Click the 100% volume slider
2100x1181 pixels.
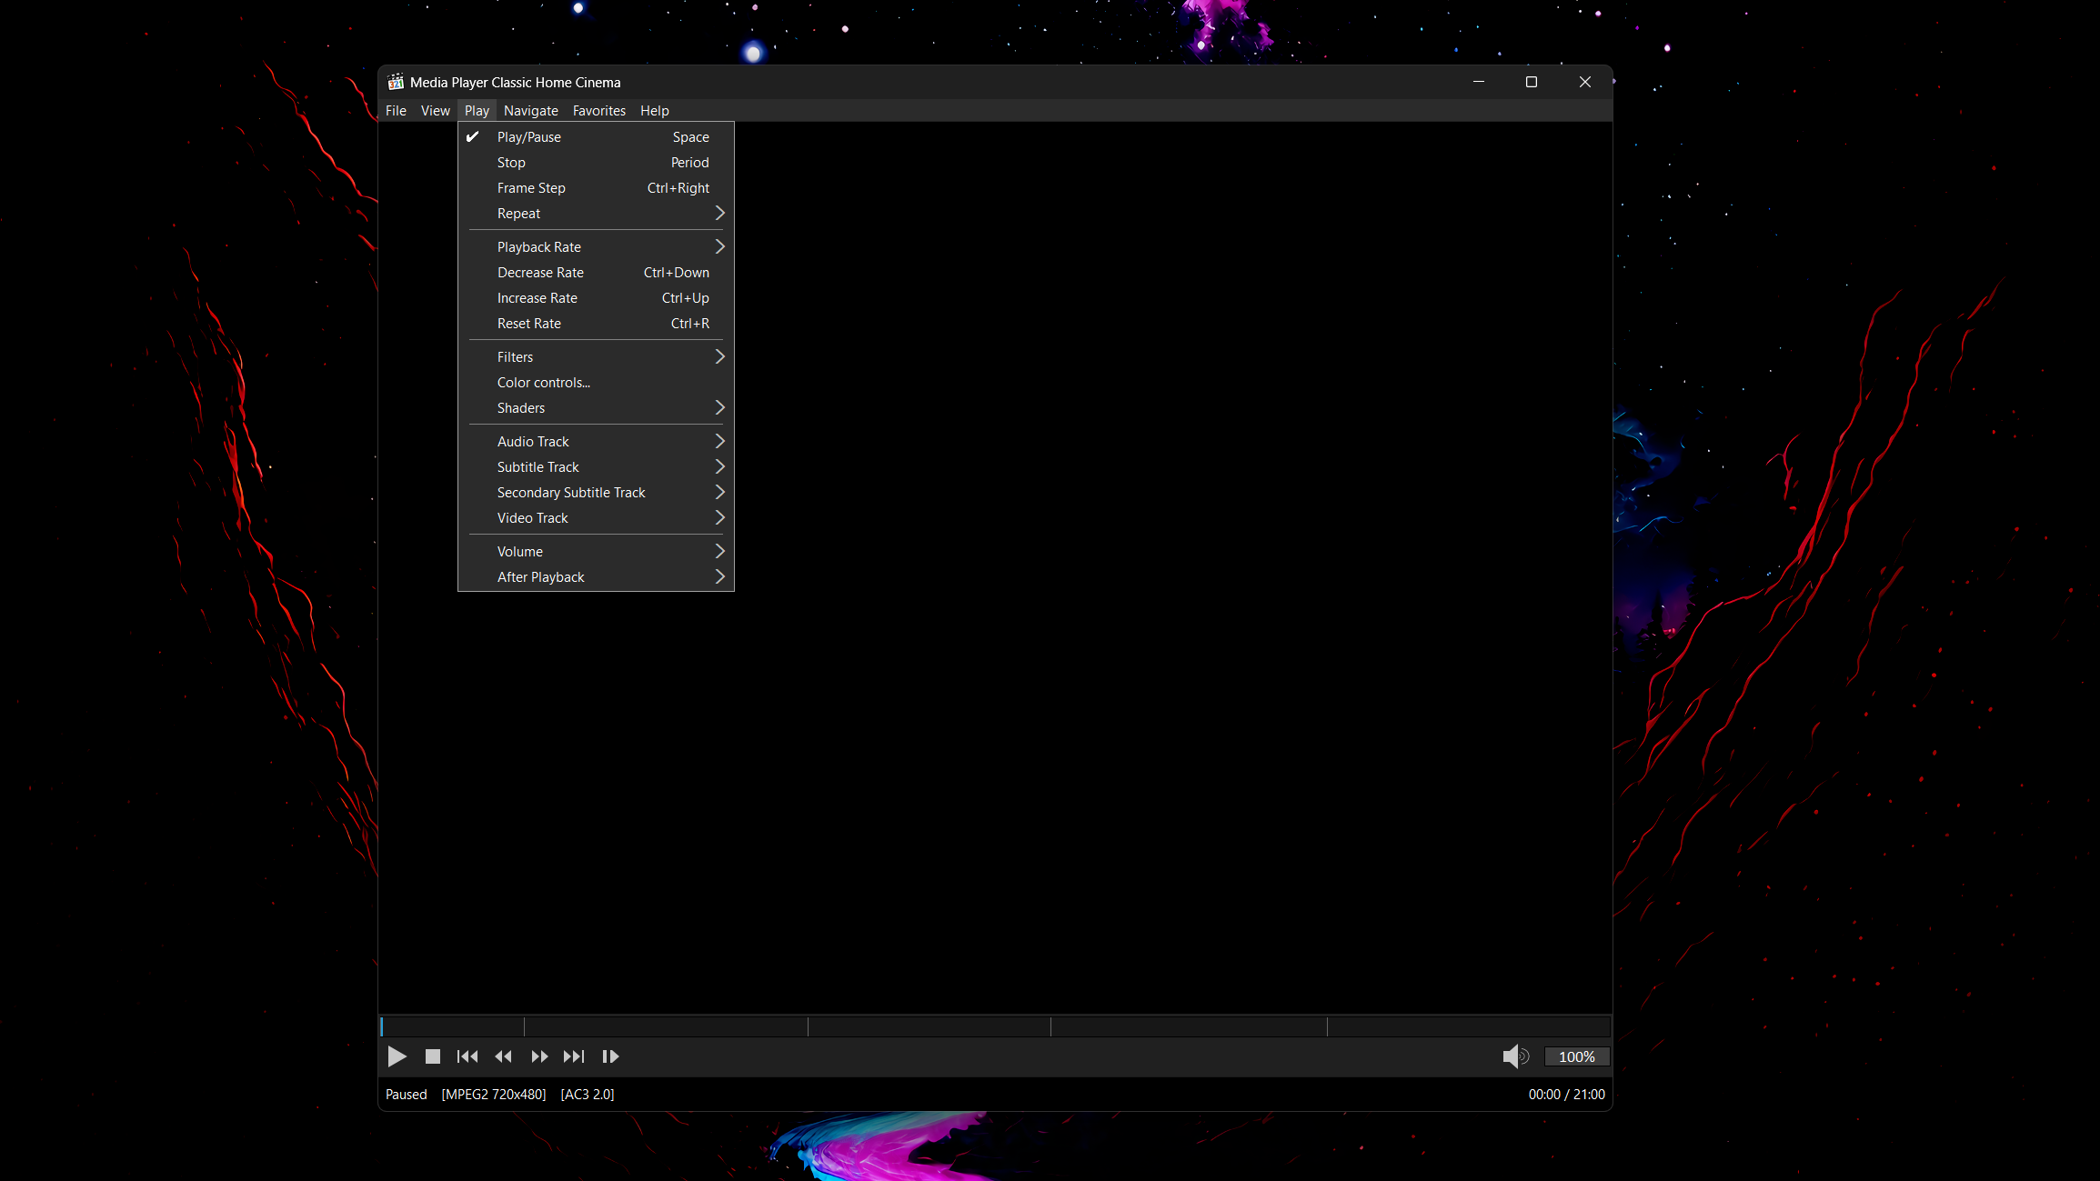click(1577, 1056)
